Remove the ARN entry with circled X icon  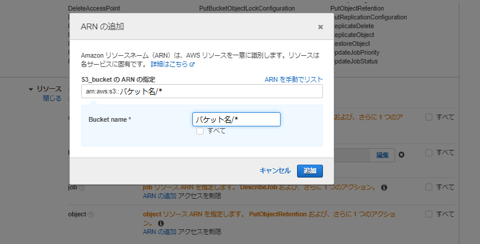point(401,155)
